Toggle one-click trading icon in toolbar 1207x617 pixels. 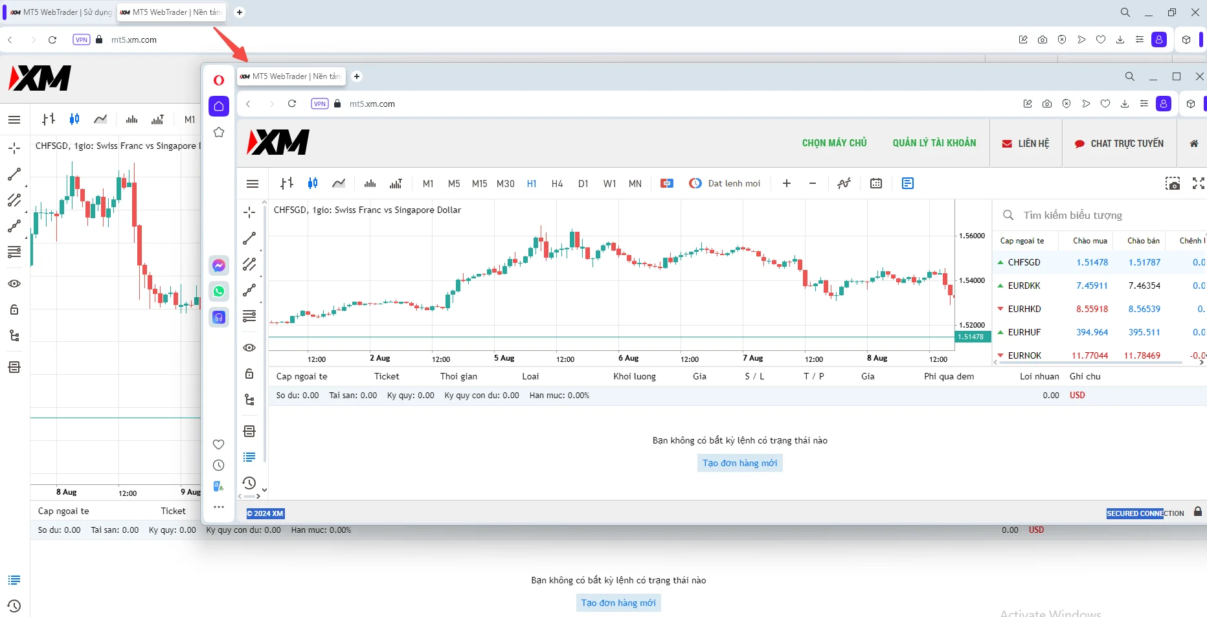point(667,184)
